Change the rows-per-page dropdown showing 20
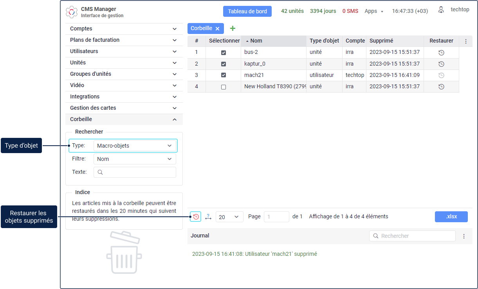Image resolution: width=478 pixels, height=289 pixels. pos(229,217)
